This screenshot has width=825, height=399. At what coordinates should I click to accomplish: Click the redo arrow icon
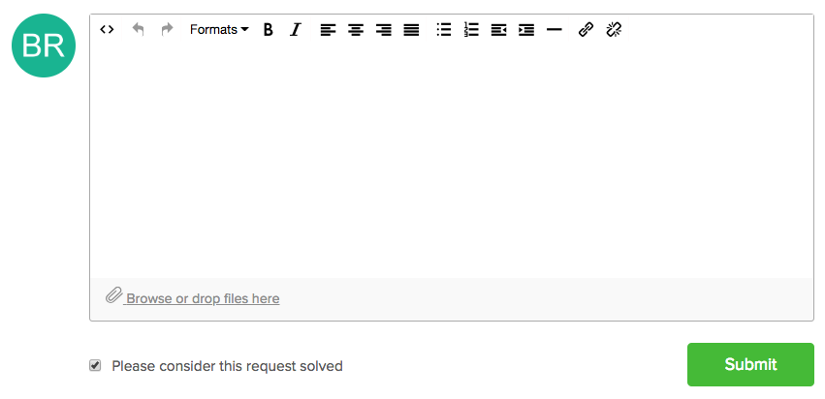167,29
